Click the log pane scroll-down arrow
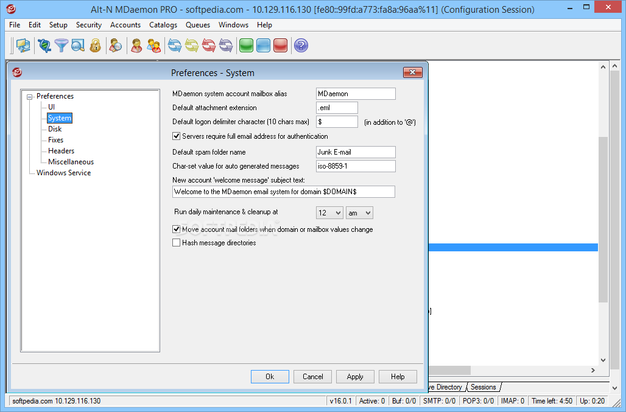Screen dimensions: 626x412 (x=603, y=360)
